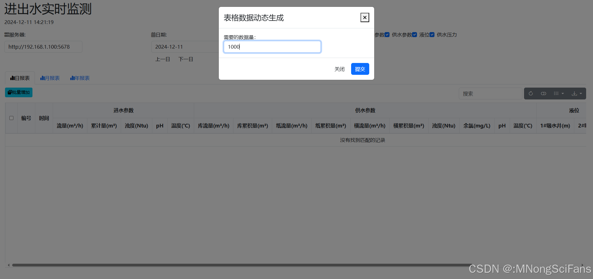
Task: Click the 编号 column header
Action: click(x=26, y=118)
